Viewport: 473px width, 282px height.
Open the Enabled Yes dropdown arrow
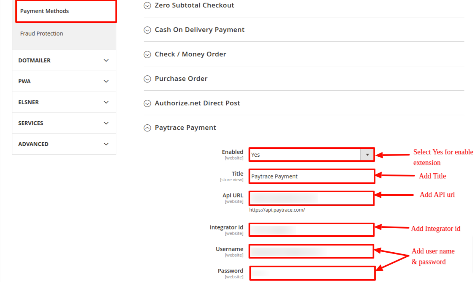pos(367,155)
